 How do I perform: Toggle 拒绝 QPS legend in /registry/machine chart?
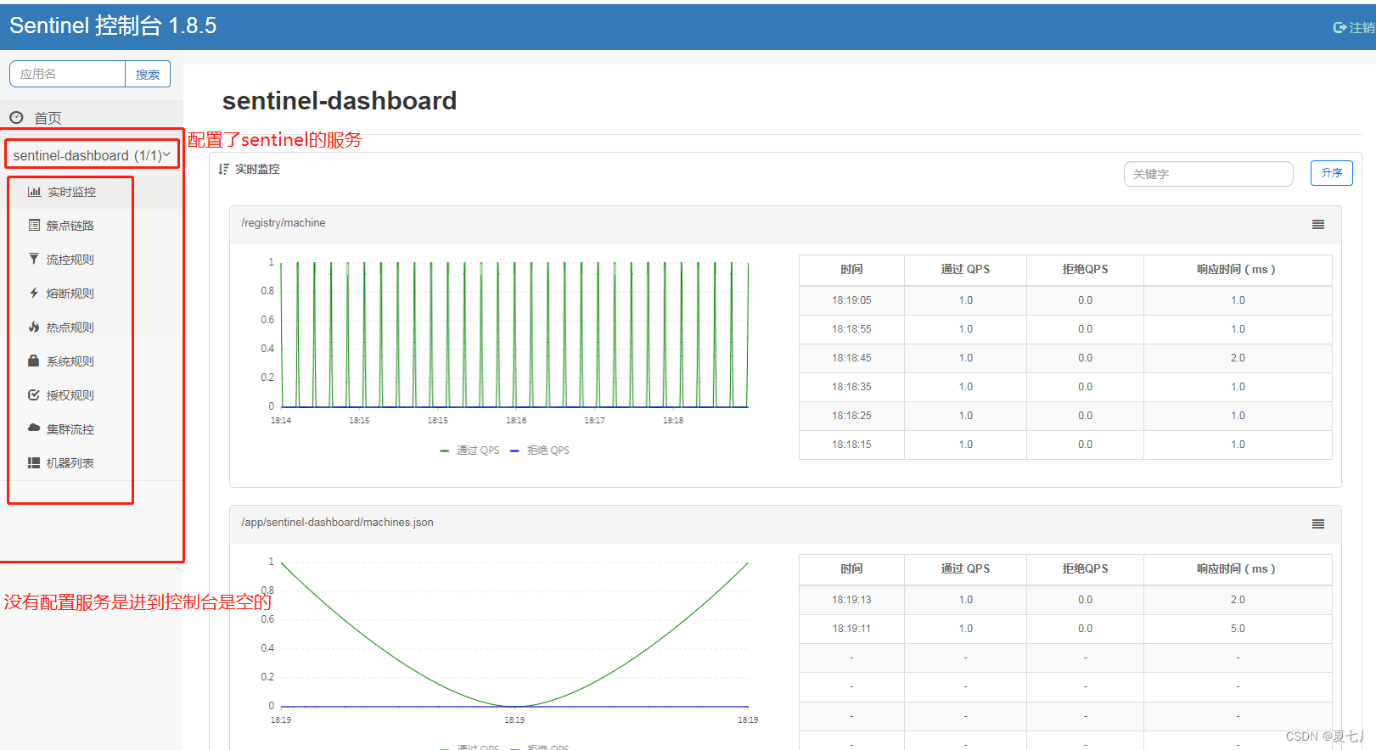click(540, 451)
